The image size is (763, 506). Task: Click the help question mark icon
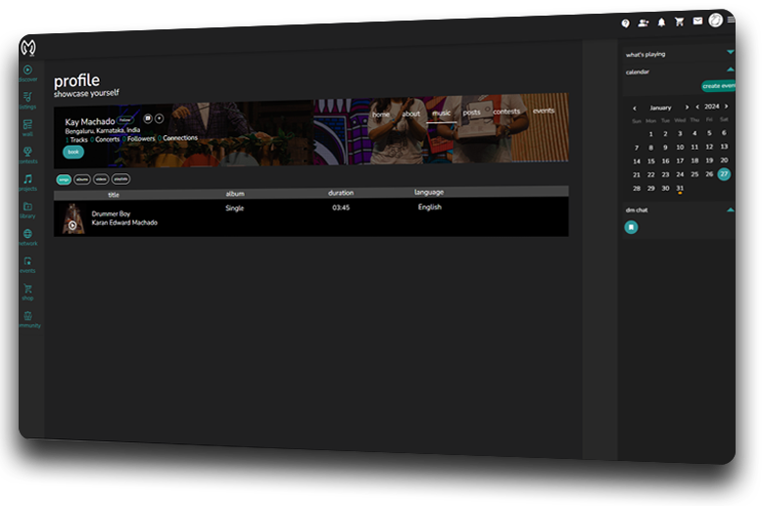tap(626, 23)
